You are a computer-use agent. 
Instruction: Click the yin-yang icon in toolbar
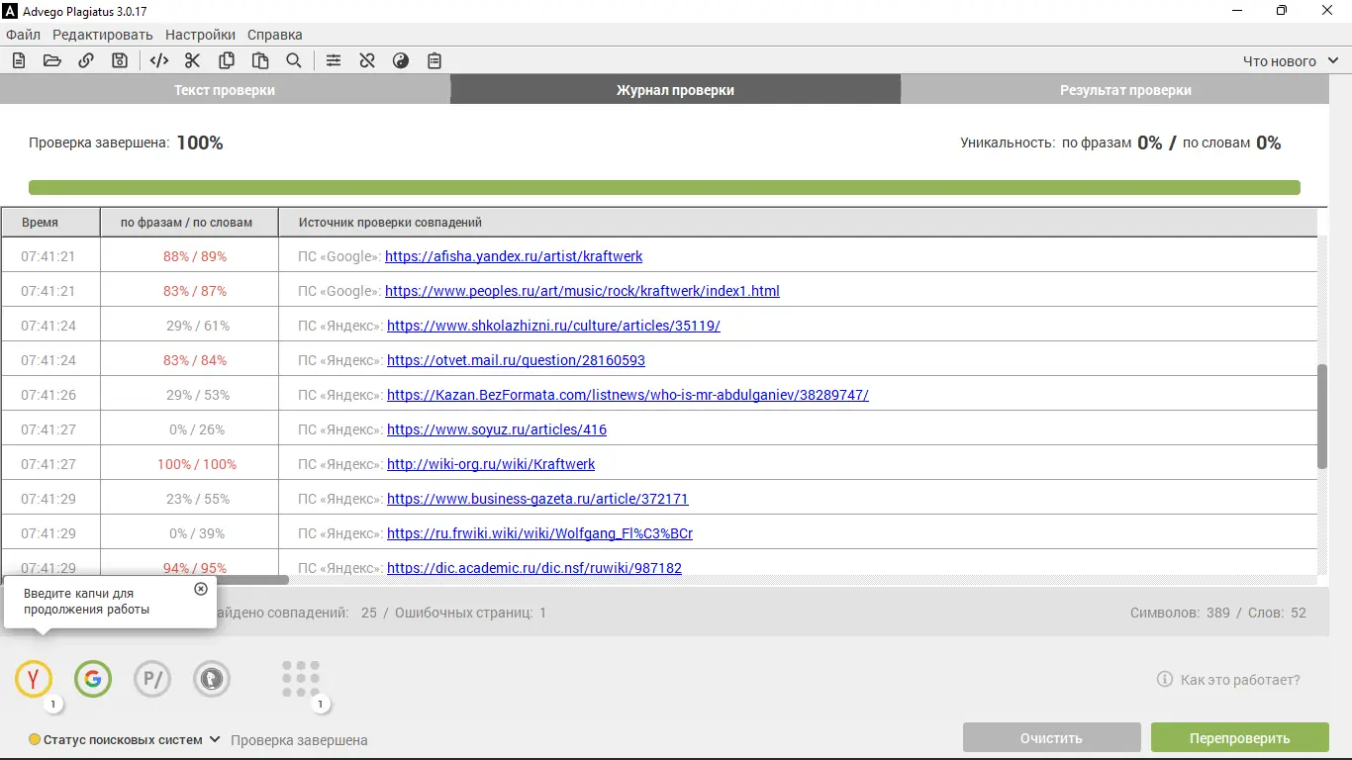click(x=401, y=60)
